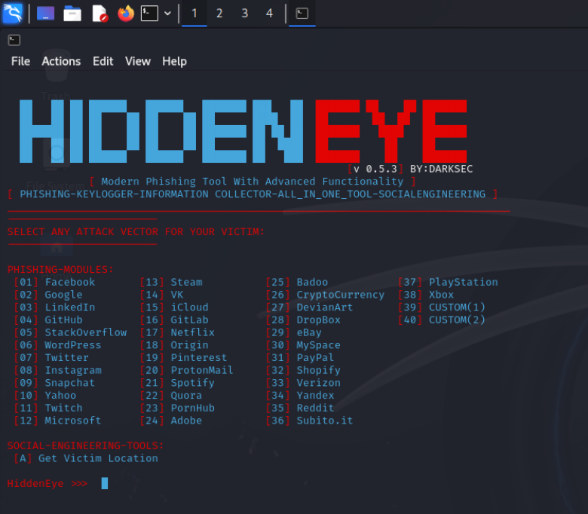Click the [11] Twitch module entry
The height and width of the screenshot is (514, 588).
tap(48, 408)
